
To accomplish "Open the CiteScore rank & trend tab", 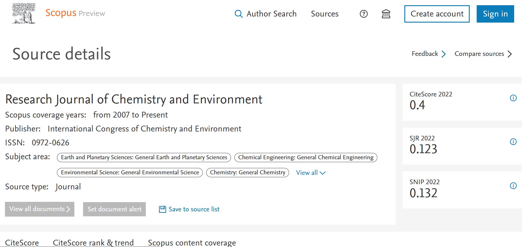I will pyautogui.click(x=93, y=242).
